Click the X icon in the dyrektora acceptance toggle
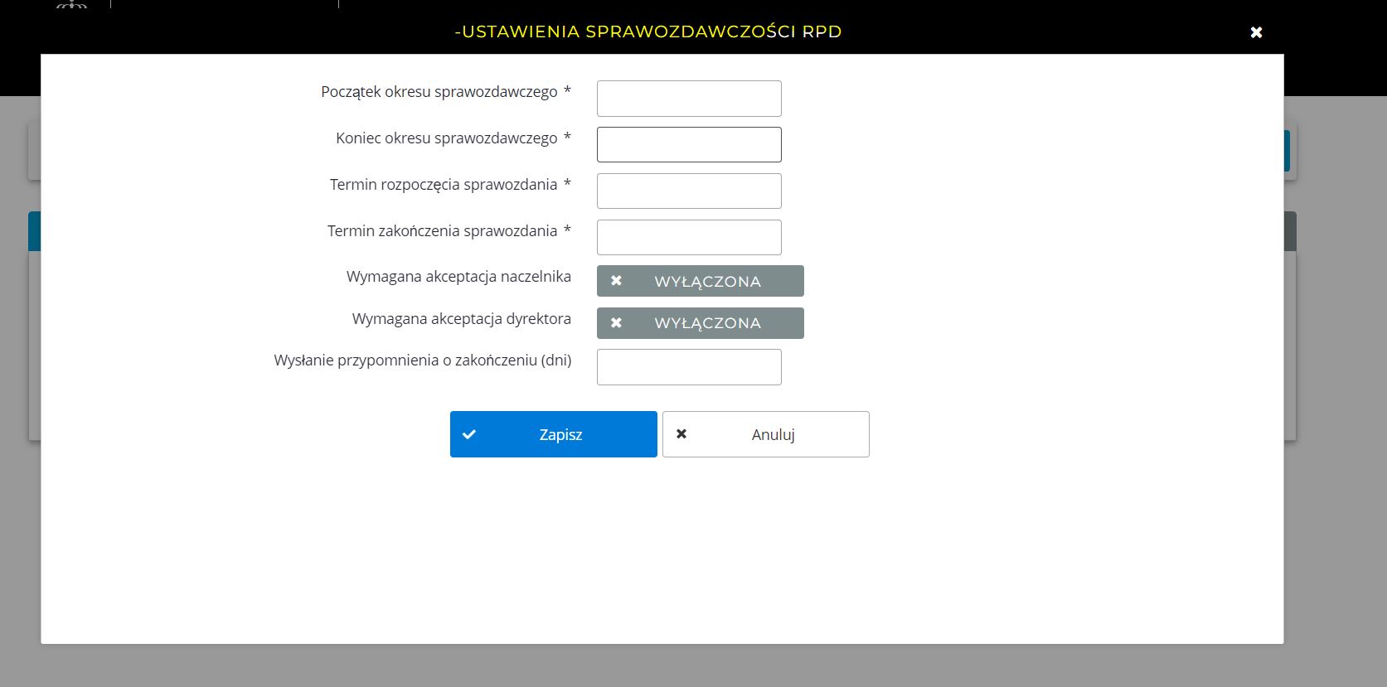The height and width of the screenshot is (687, 1387). tap(616, 323)
